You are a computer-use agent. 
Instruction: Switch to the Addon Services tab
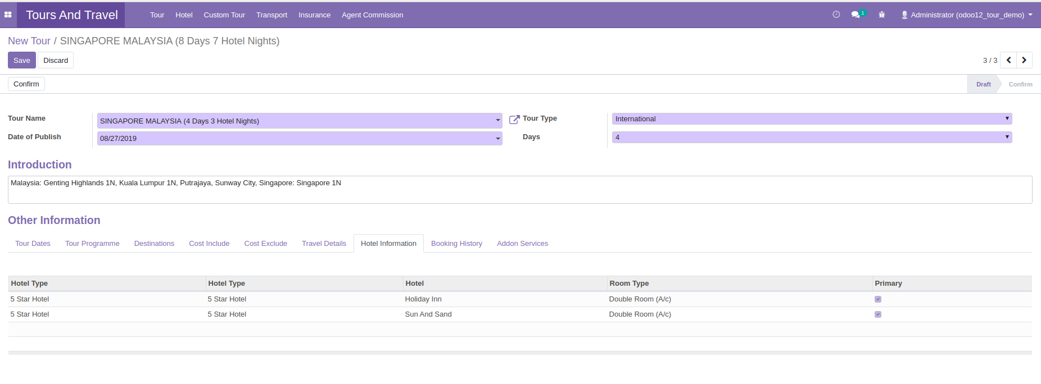(x=522, y=244)
